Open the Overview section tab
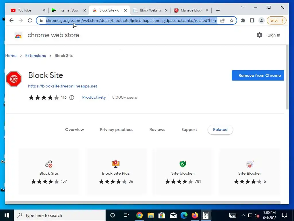This screenshot has height=221, width=294. pyautogui.click(x=74, y=130)
